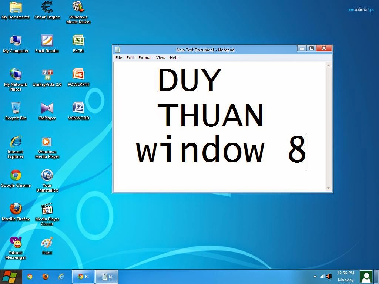Click the network signal tray icon
Screen dimensions: 379x284
[322, 276]
